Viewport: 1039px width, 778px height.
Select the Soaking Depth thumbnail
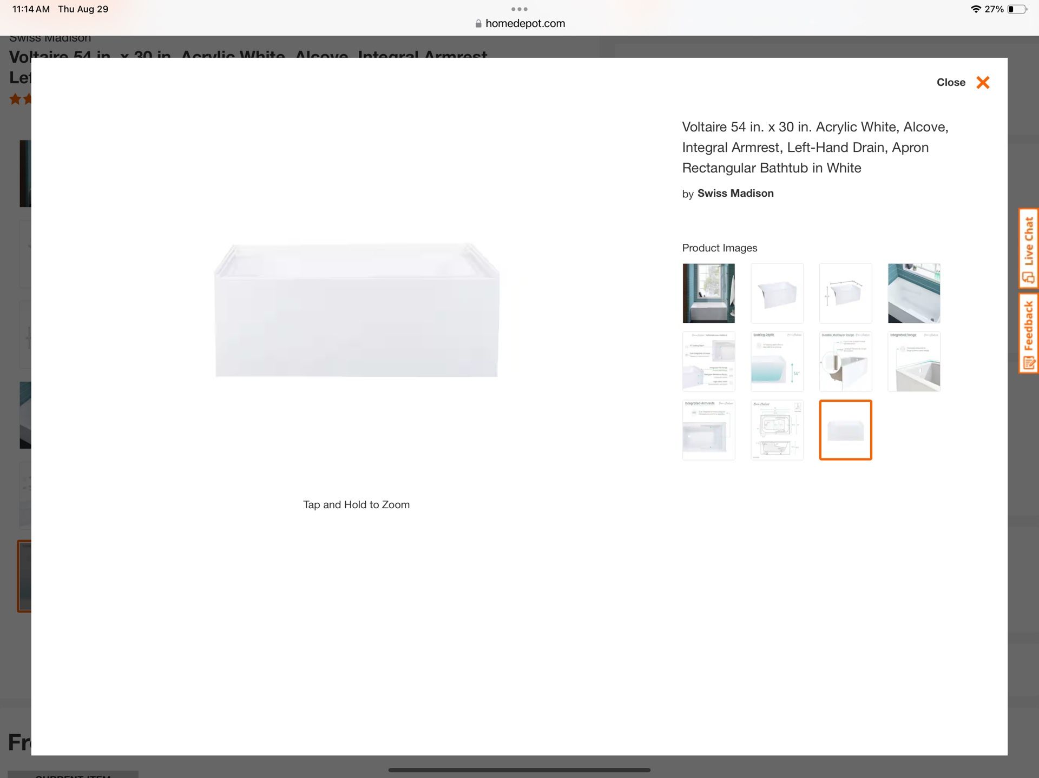(x=777, y=361)
